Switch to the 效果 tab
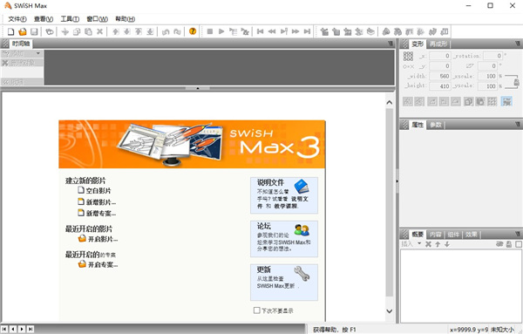Screen dimensions: 523x334 click(x=471, y=235)
